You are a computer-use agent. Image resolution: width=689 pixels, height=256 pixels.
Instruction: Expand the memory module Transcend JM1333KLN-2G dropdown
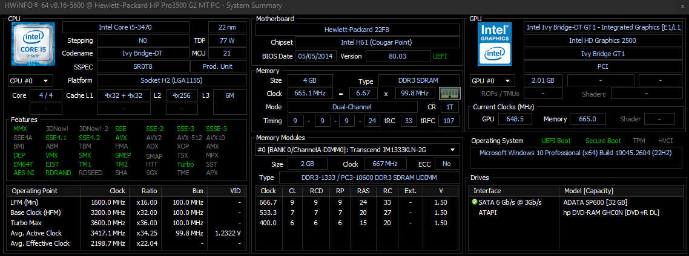coord(357,150)
